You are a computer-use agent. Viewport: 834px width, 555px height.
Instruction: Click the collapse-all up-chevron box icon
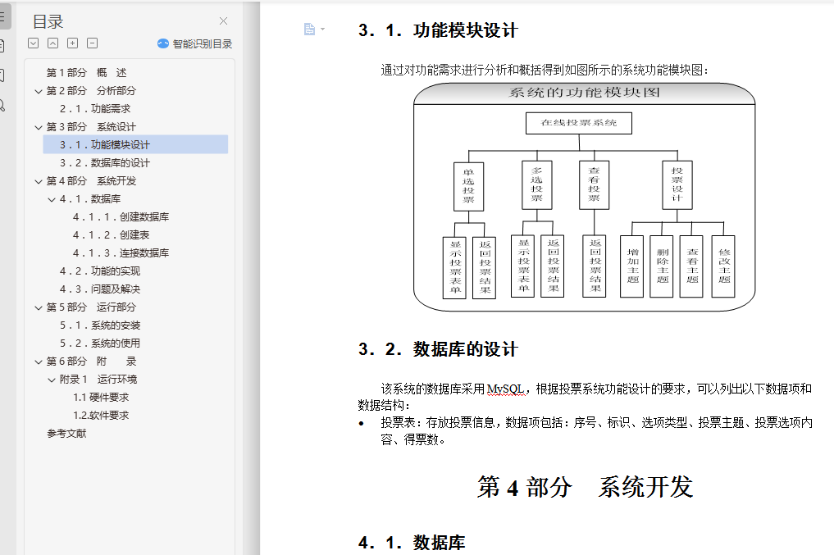coord(53,43)
